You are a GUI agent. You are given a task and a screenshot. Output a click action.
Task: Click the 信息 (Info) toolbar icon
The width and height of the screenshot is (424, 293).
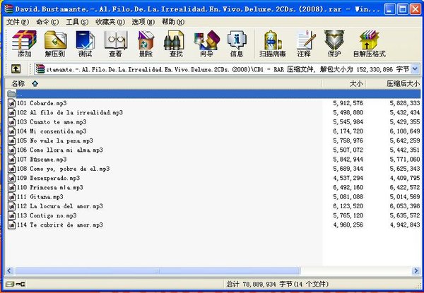237,44
